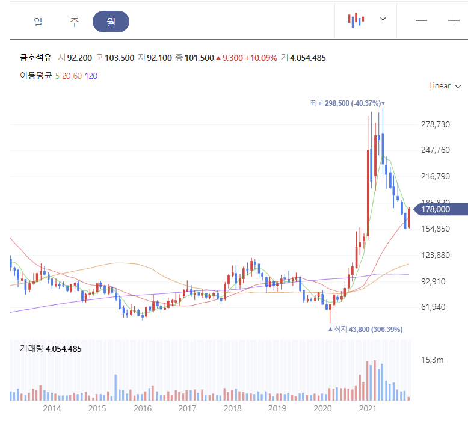
Task: Click the 60-period moving average label
Action: pos(78,76)
